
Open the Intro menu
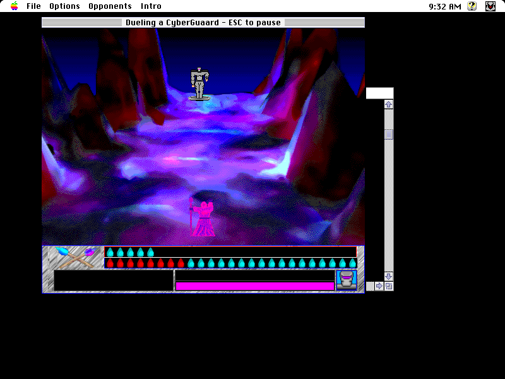[x=151, y=6]
